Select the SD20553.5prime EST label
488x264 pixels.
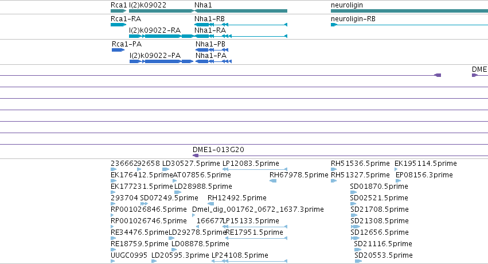pyautogui.click(x=384, y=255)
